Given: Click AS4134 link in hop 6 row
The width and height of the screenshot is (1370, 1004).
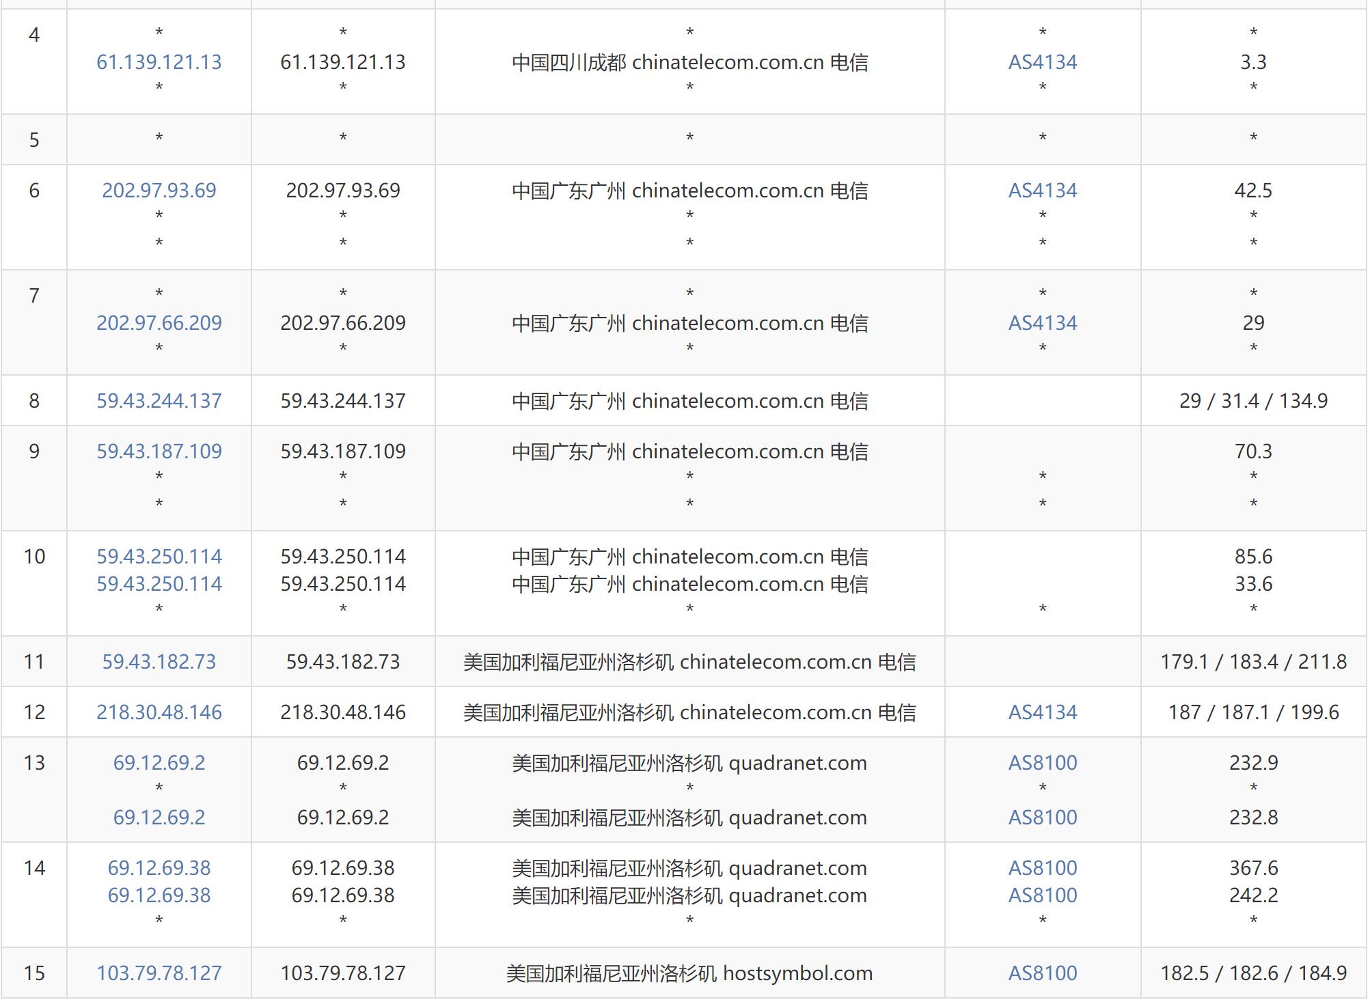Looking at the screenshot, I should (1043, 191).
